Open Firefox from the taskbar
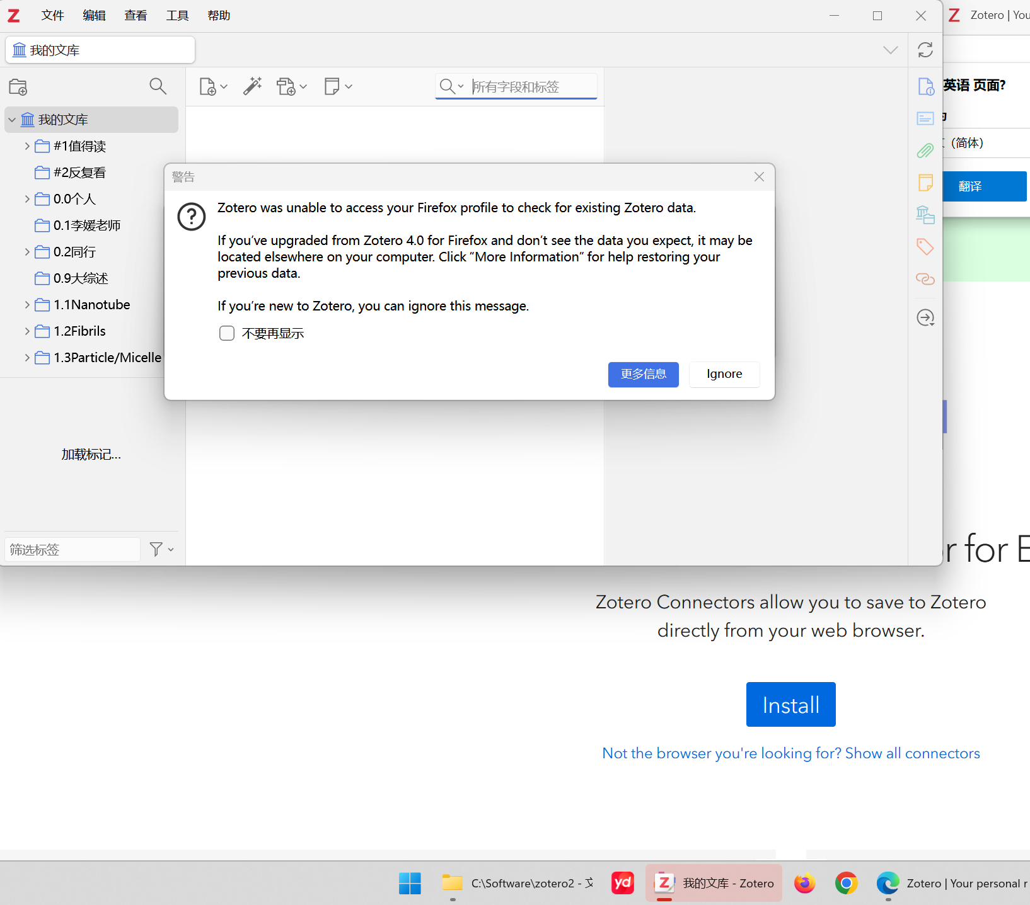1030x905 pixels. point(804,883)
